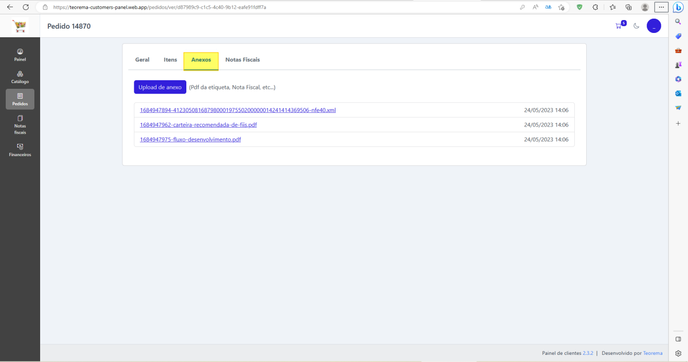Activate the Read aloud icon
The image size is (688, 362).
[536, 7]
